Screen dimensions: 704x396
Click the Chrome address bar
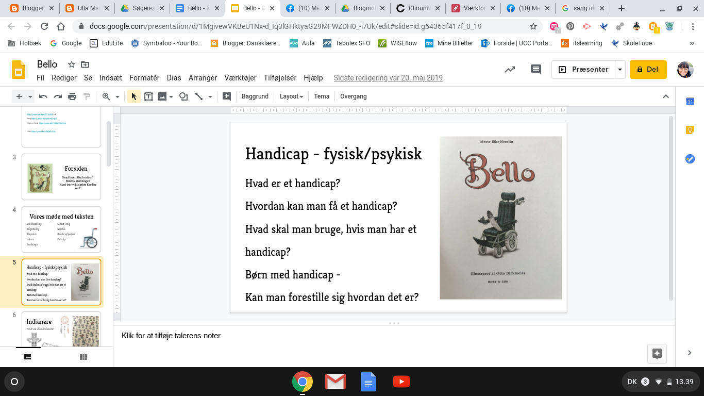pos(307,26)
